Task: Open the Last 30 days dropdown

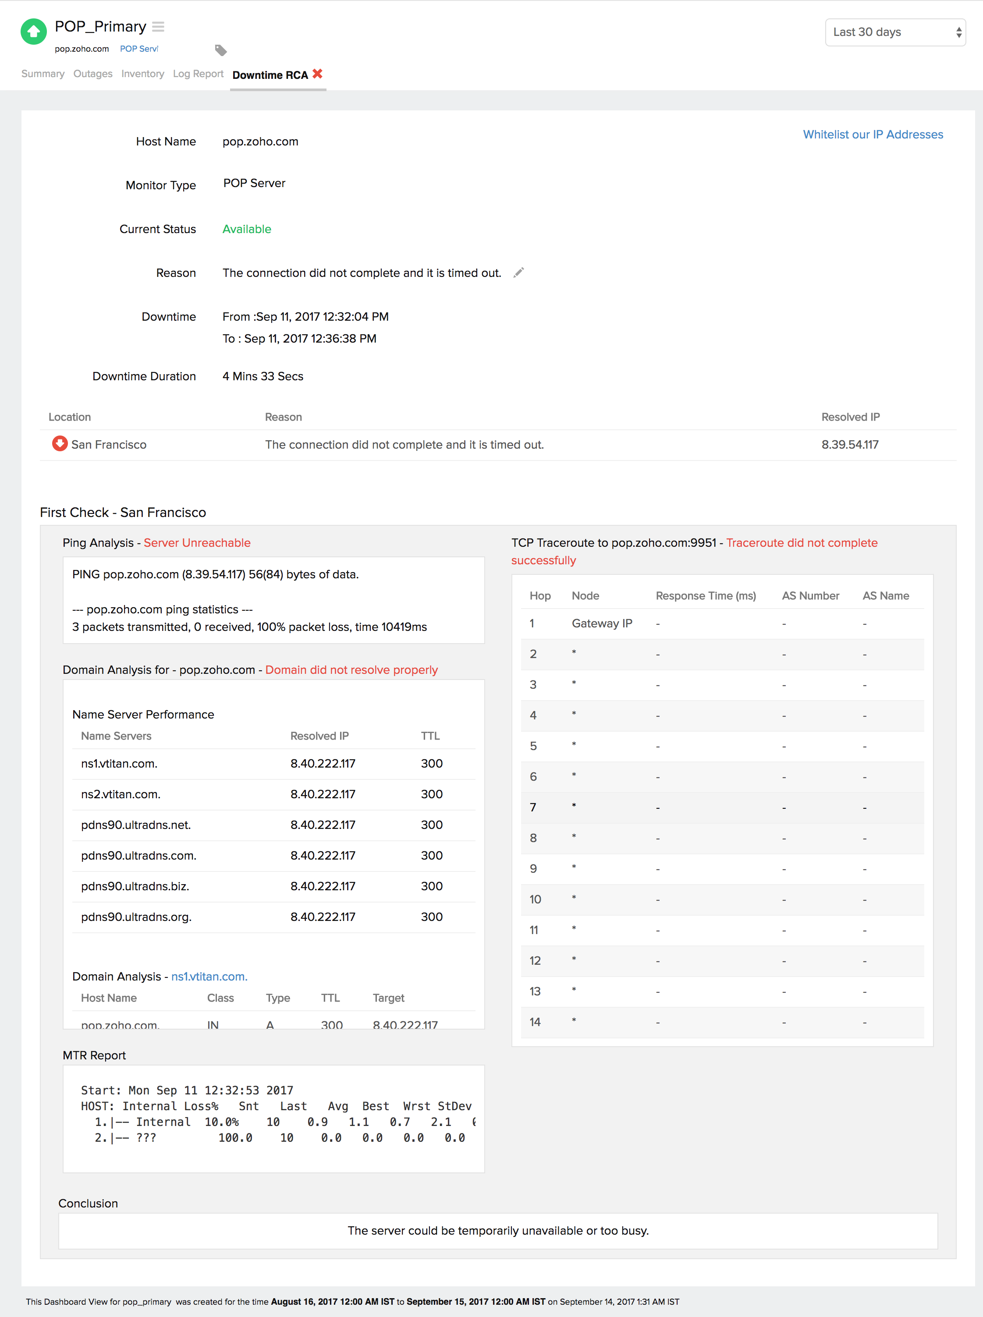Action: [894, 32]
